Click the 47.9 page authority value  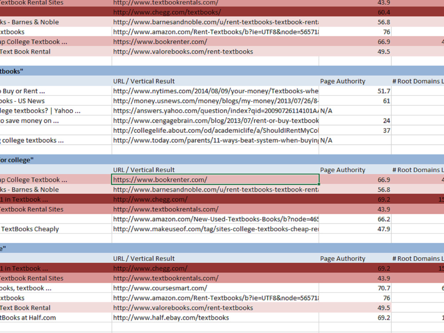[x=384, y=229]
